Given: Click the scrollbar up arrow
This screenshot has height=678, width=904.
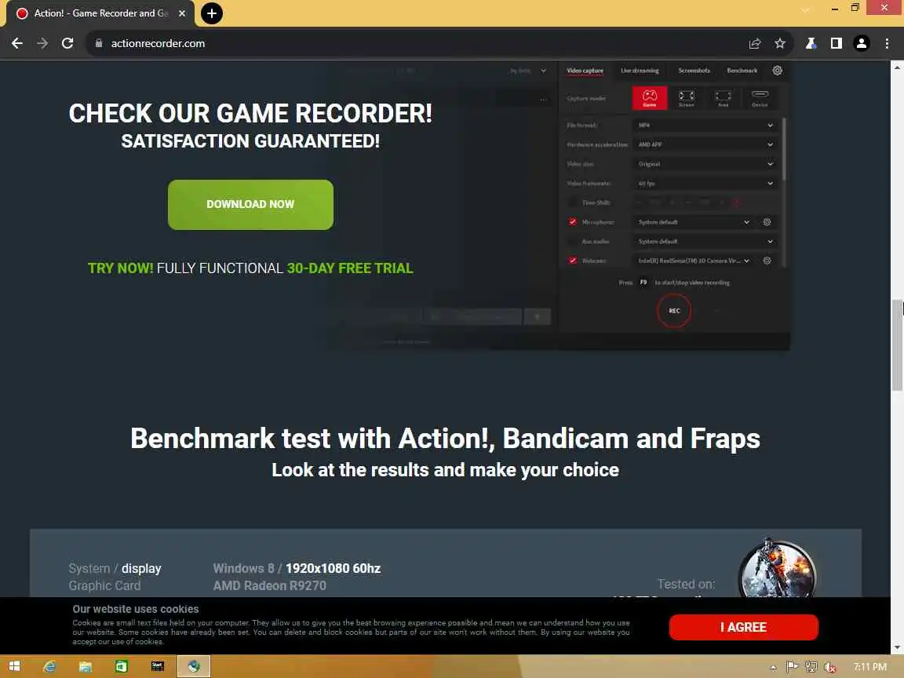Looking at the screenshot, I should (x=897, y=67).
